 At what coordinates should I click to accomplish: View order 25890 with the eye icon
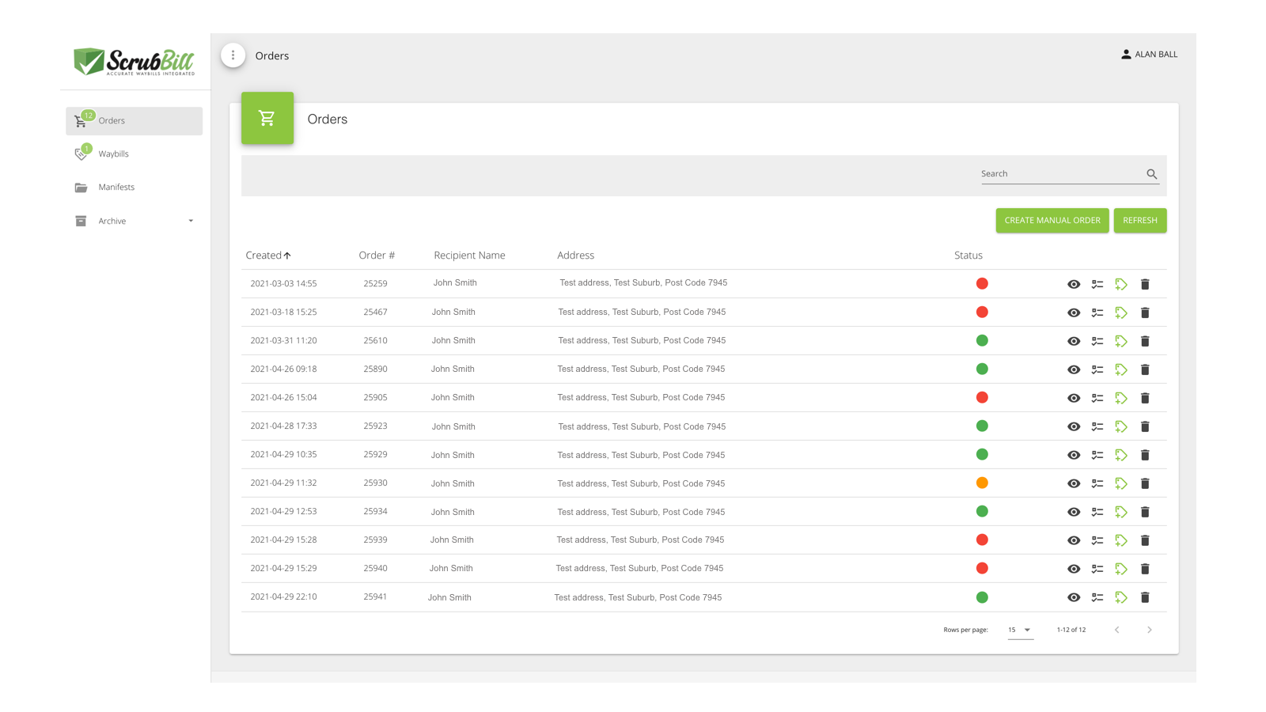pos(1074,369)
